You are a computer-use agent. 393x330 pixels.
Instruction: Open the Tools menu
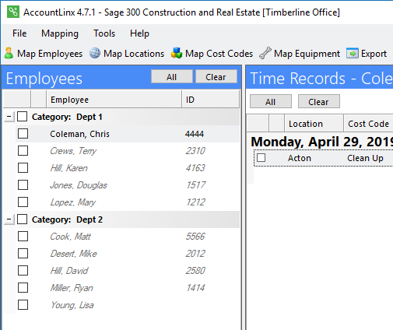(x=104, y=33)
